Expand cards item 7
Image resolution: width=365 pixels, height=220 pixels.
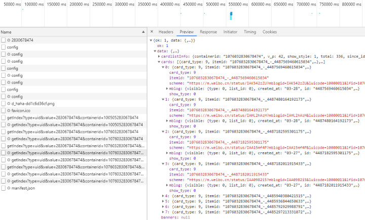tap(163, 212)
